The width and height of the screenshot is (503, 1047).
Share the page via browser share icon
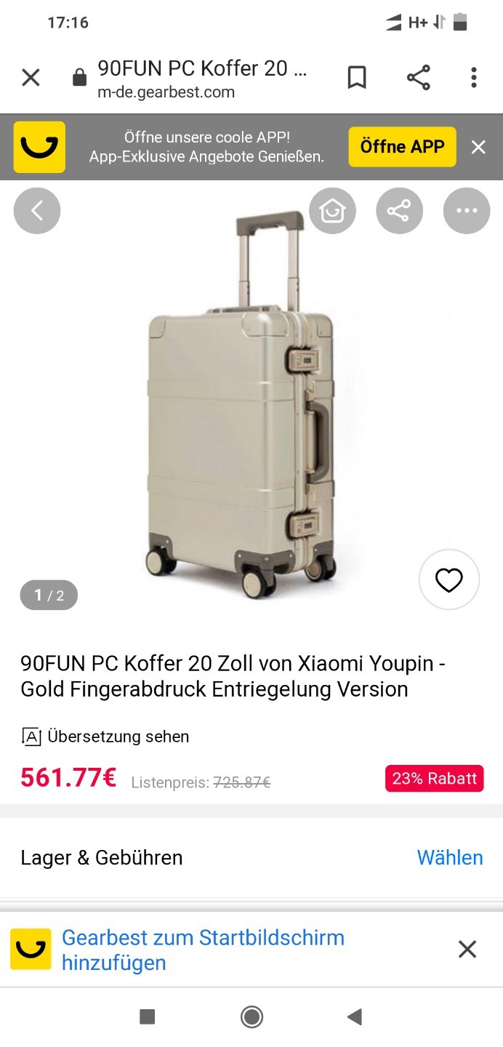(418, 78)
